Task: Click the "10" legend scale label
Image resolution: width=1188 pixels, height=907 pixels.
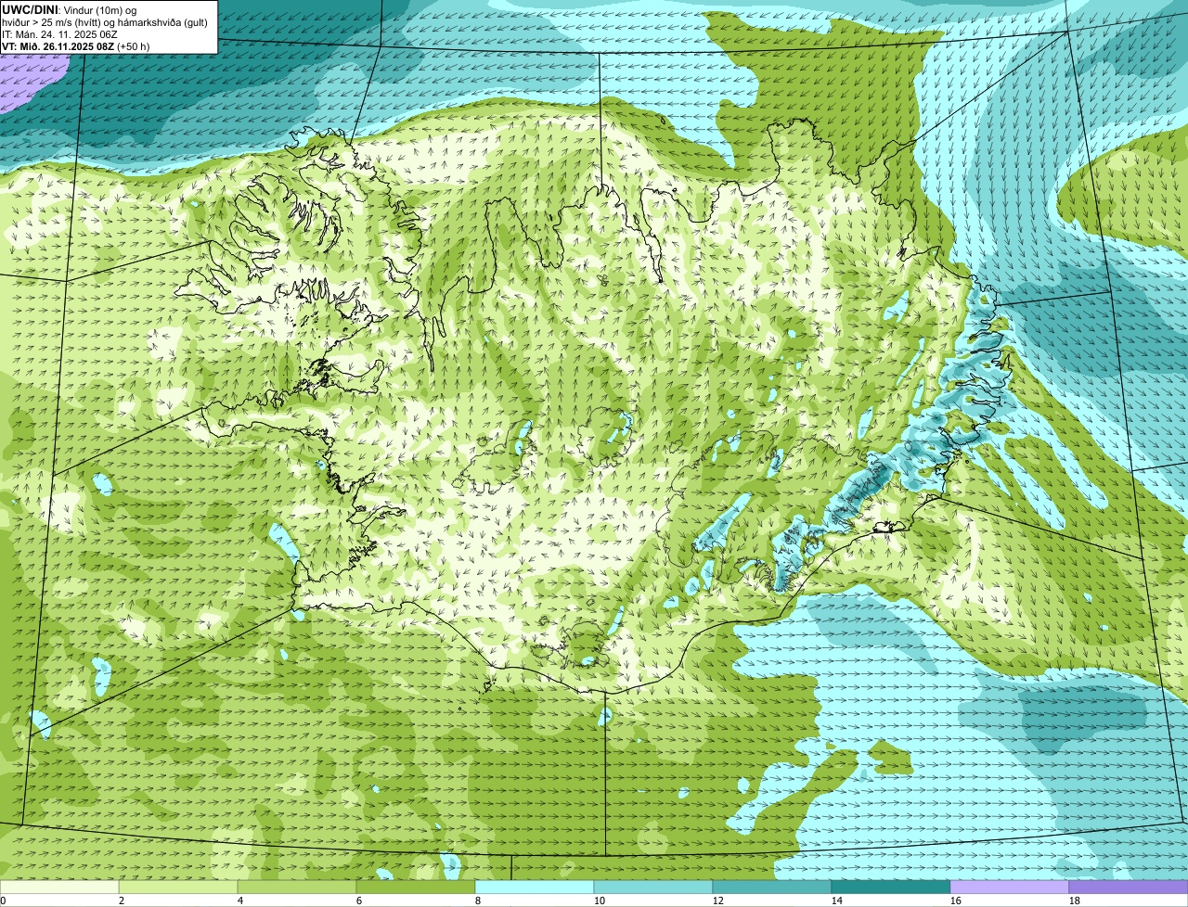Action: 600,901
